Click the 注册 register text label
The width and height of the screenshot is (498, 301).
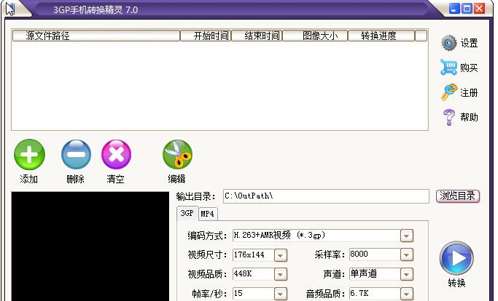pos(469,92)
